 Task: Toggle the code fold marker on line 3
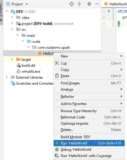[x=116, y=24]
